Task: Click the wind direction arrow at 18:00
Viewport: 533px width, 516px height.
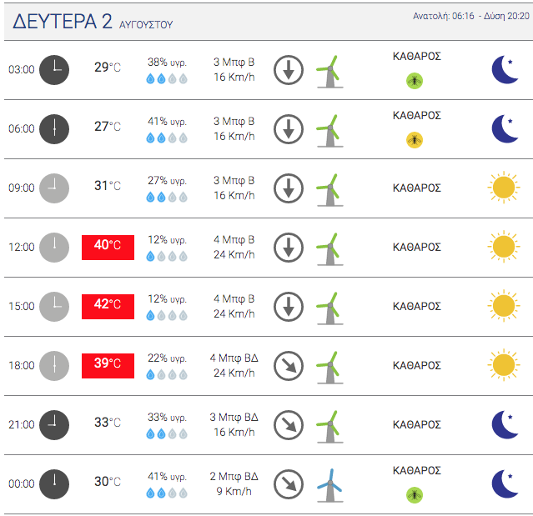Action: click(x=289, y=365)
